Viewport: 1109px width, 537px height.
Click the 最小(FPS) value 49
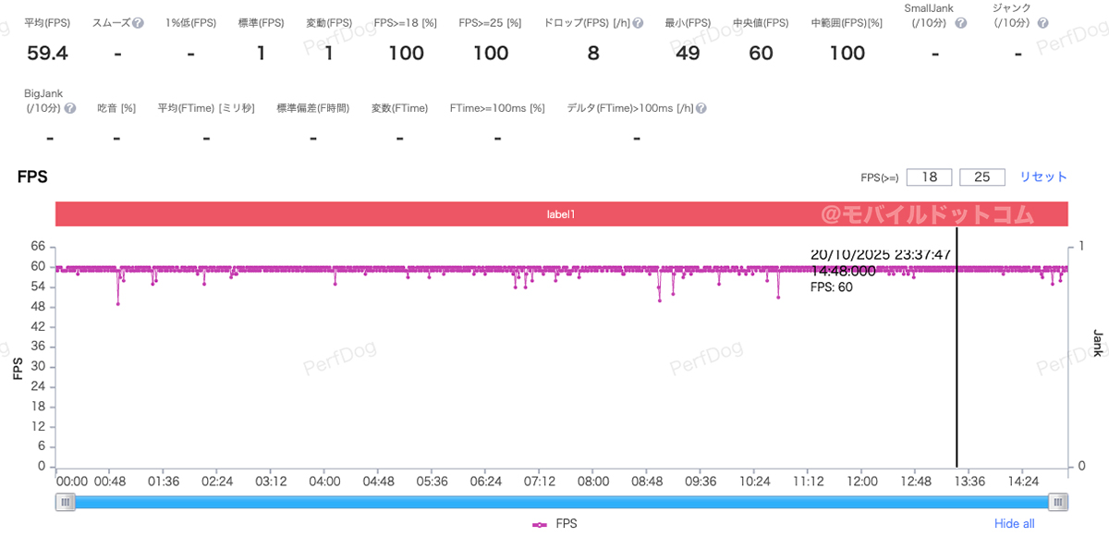[687, 54]
